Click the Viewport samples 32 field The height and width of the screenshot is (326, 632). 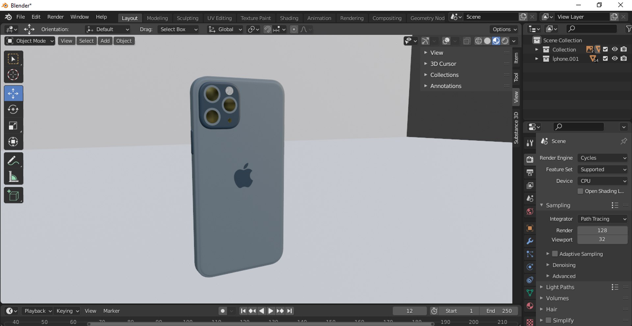602,239
